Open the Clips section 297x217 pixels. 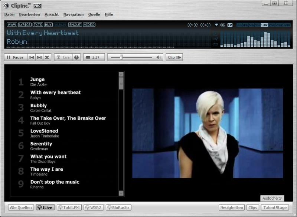click(253, 207)
